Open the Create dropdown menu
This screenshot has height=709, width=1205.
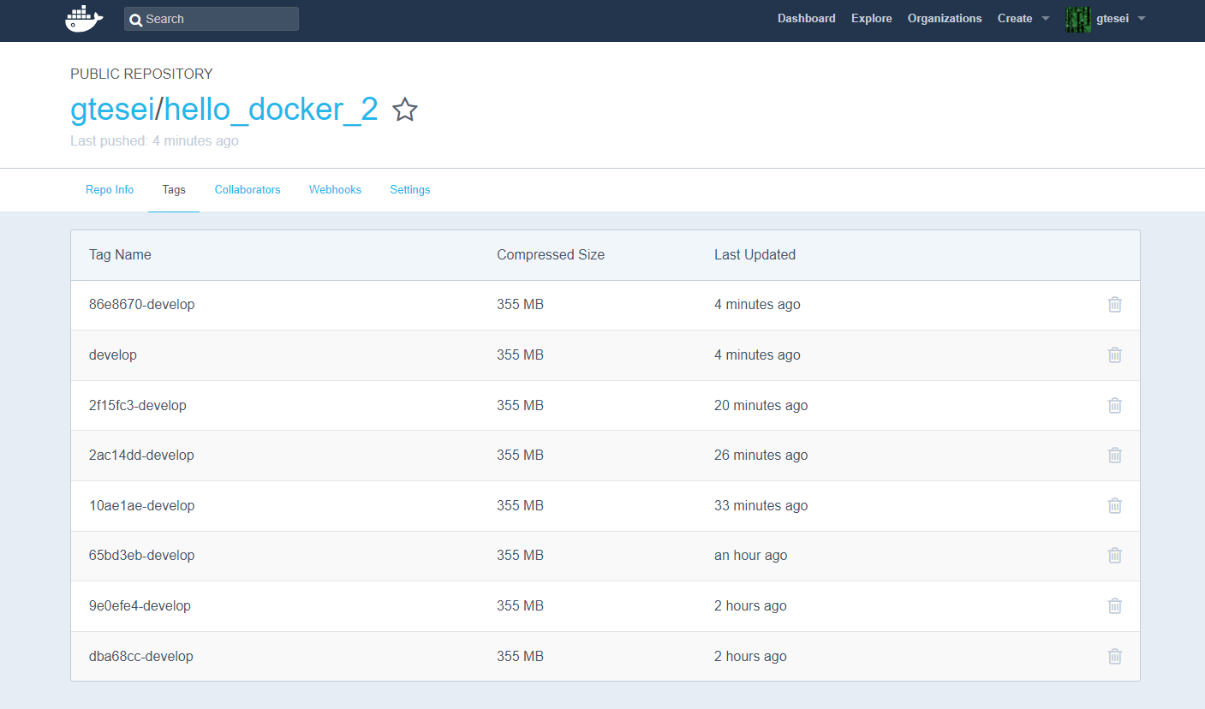[x=1023, y=18]
